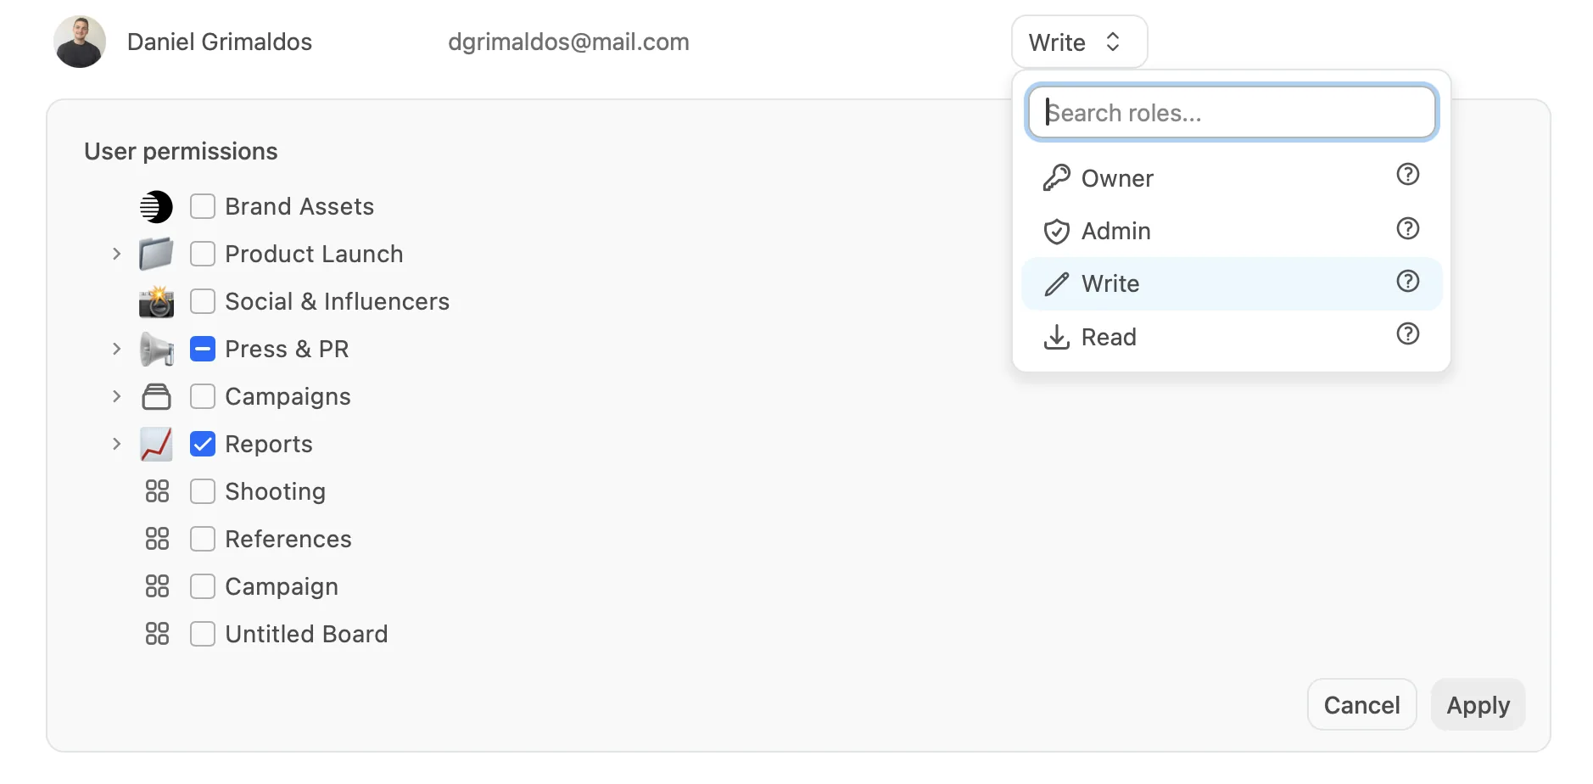The height and width of the screenshot is (784, 1593).
Task: Enable the Brand Assets checkbox
Action: (203, 206)
